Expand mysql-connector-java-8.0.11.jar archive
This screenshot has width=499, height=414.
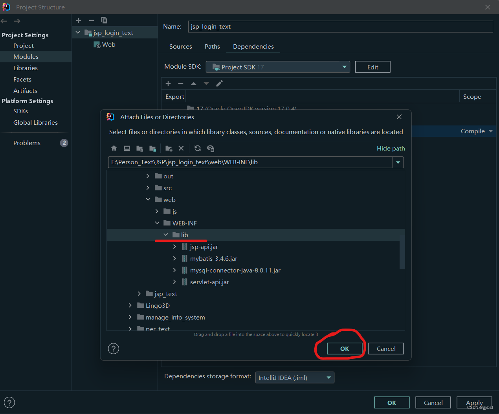tap(174, 270)
